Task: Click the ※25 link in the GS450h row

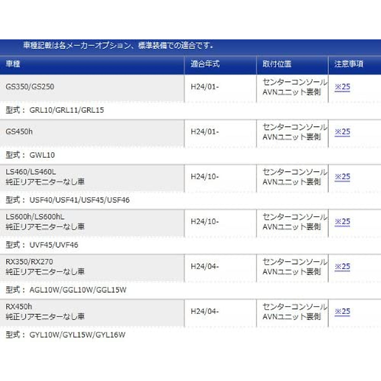Action: tap(342, 132)
